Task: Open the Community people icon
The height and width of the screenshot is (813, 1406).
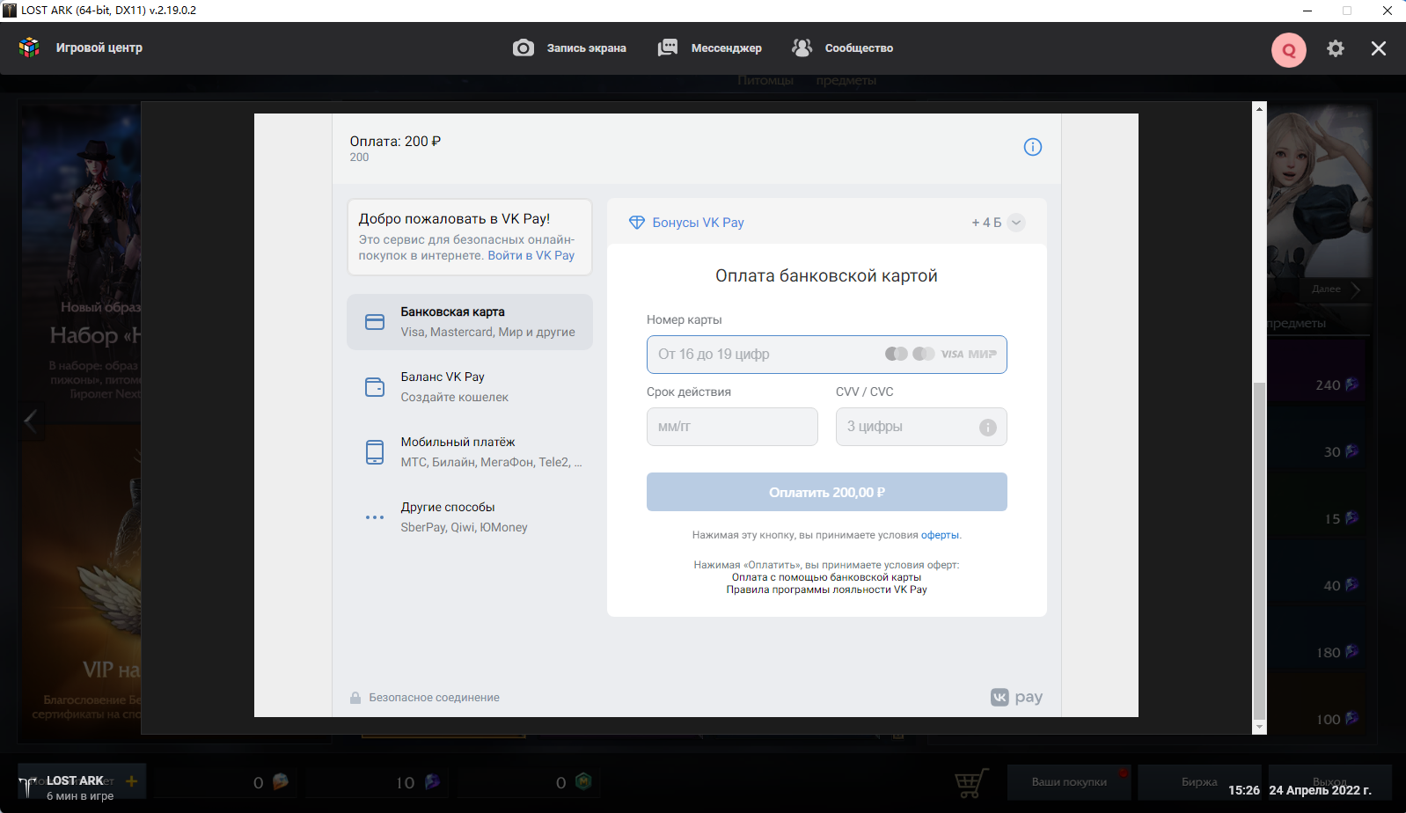Action: pyautogui.click(x=802, y=48)
